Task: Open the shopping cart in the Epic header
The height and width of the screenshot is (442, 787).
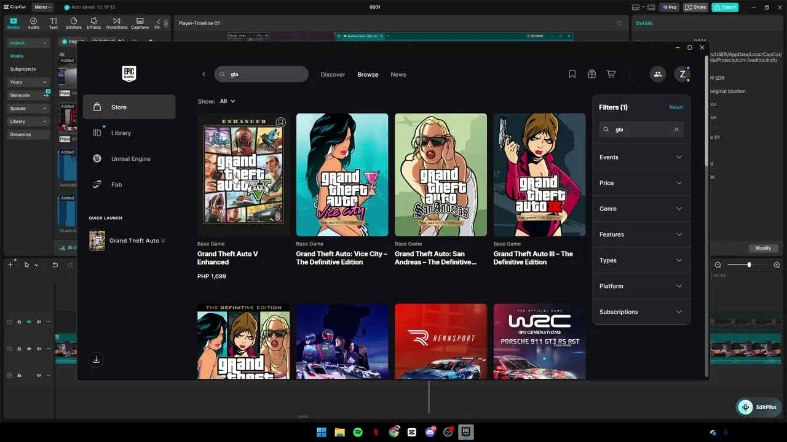Action: coord(611,74)
